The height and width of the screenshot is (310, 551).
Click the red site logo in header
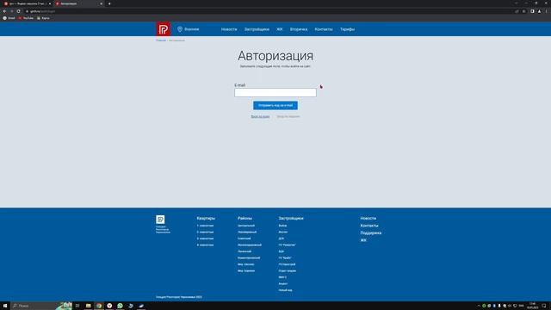point(163,29)
